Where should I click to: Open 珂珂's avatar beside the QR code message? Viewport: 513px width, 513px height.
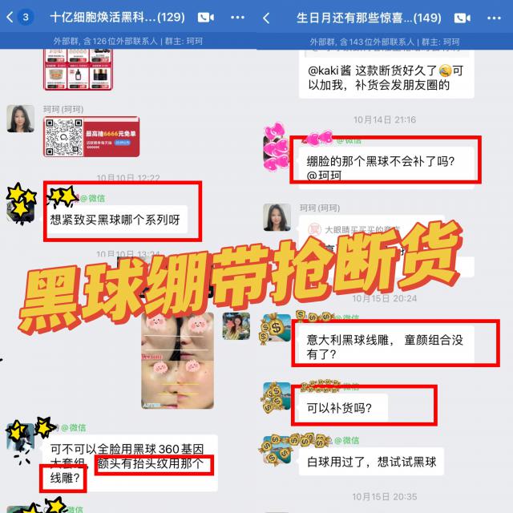pyautogui.click(x=21, y=119)
